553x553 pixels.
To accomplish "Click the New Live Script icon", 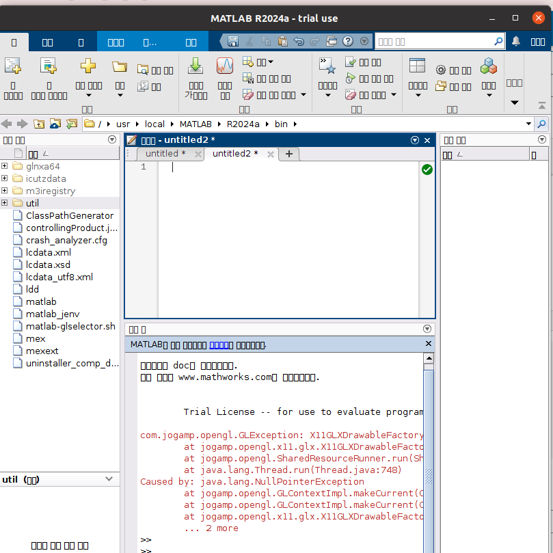I will point(48,66).
